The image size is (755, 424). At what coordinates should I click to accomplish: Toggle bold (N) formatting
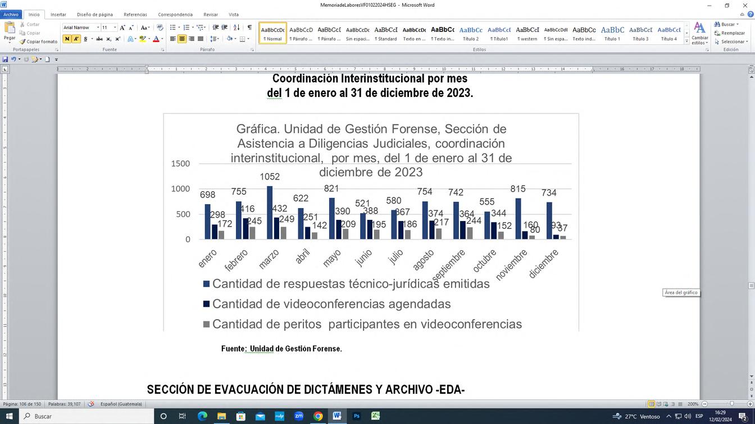click(67, 39)
